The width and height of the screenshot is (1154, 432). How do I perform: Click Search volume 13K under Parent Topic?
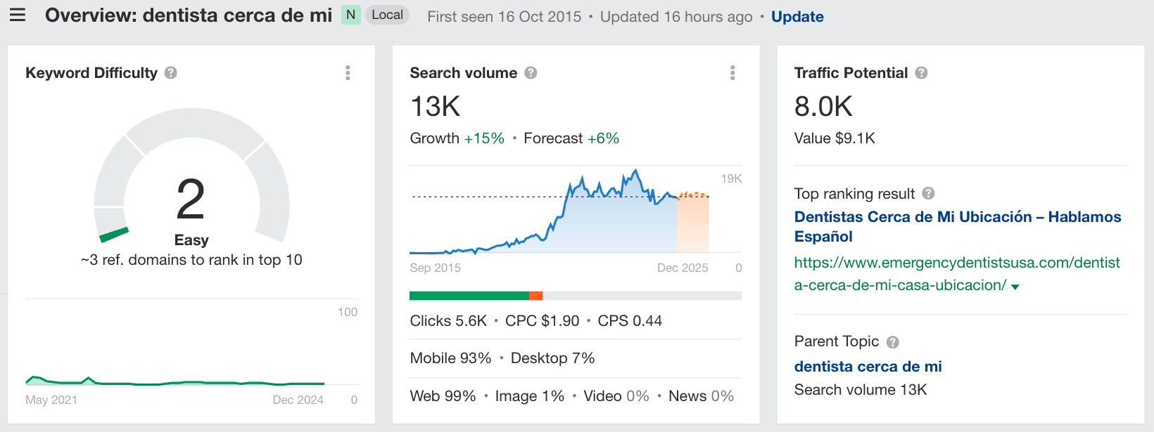[861, 390]
